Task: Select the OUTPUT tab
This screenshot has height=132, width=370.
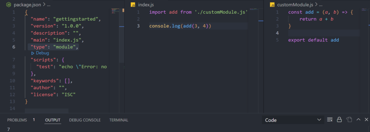Action: [53, 120]
